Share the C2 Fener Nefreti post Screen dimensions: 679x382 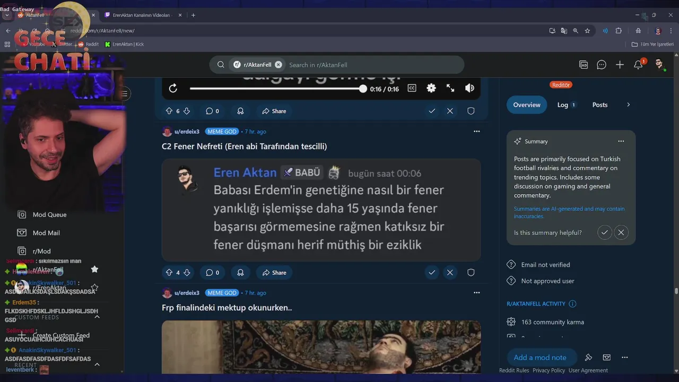[x=274, y=273]
